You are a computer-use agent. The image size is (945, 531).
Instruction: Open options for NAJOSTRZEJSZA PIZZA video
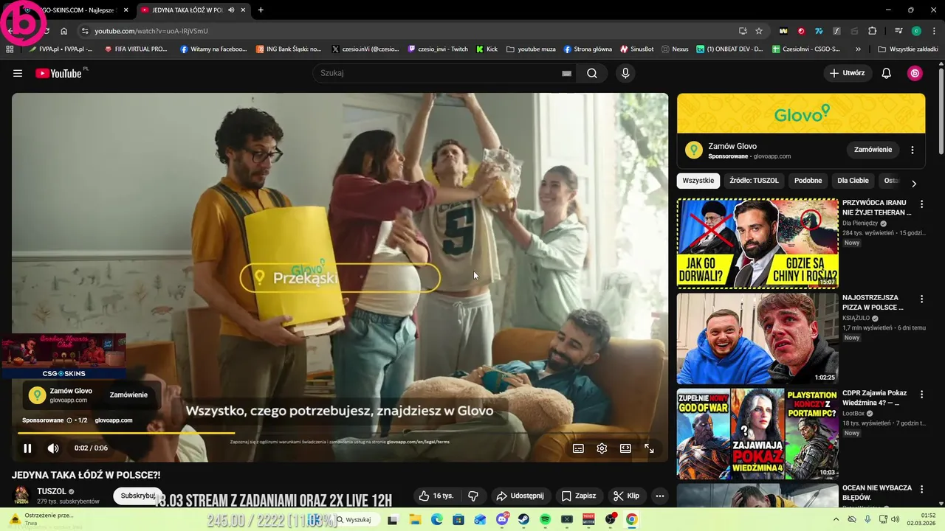coord(921,299)
